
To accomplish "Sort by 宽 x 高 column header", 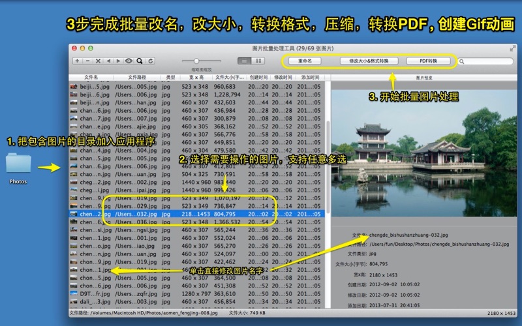I will point(196,77).
